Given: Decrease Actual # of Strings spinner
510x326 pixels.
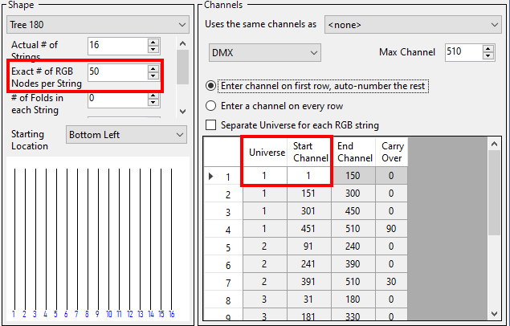Looking at the screenshot, I should coord(154,50).
